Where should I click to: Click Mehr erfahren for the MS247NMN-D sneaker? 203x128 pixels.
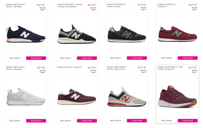click(x=116, y=121)
